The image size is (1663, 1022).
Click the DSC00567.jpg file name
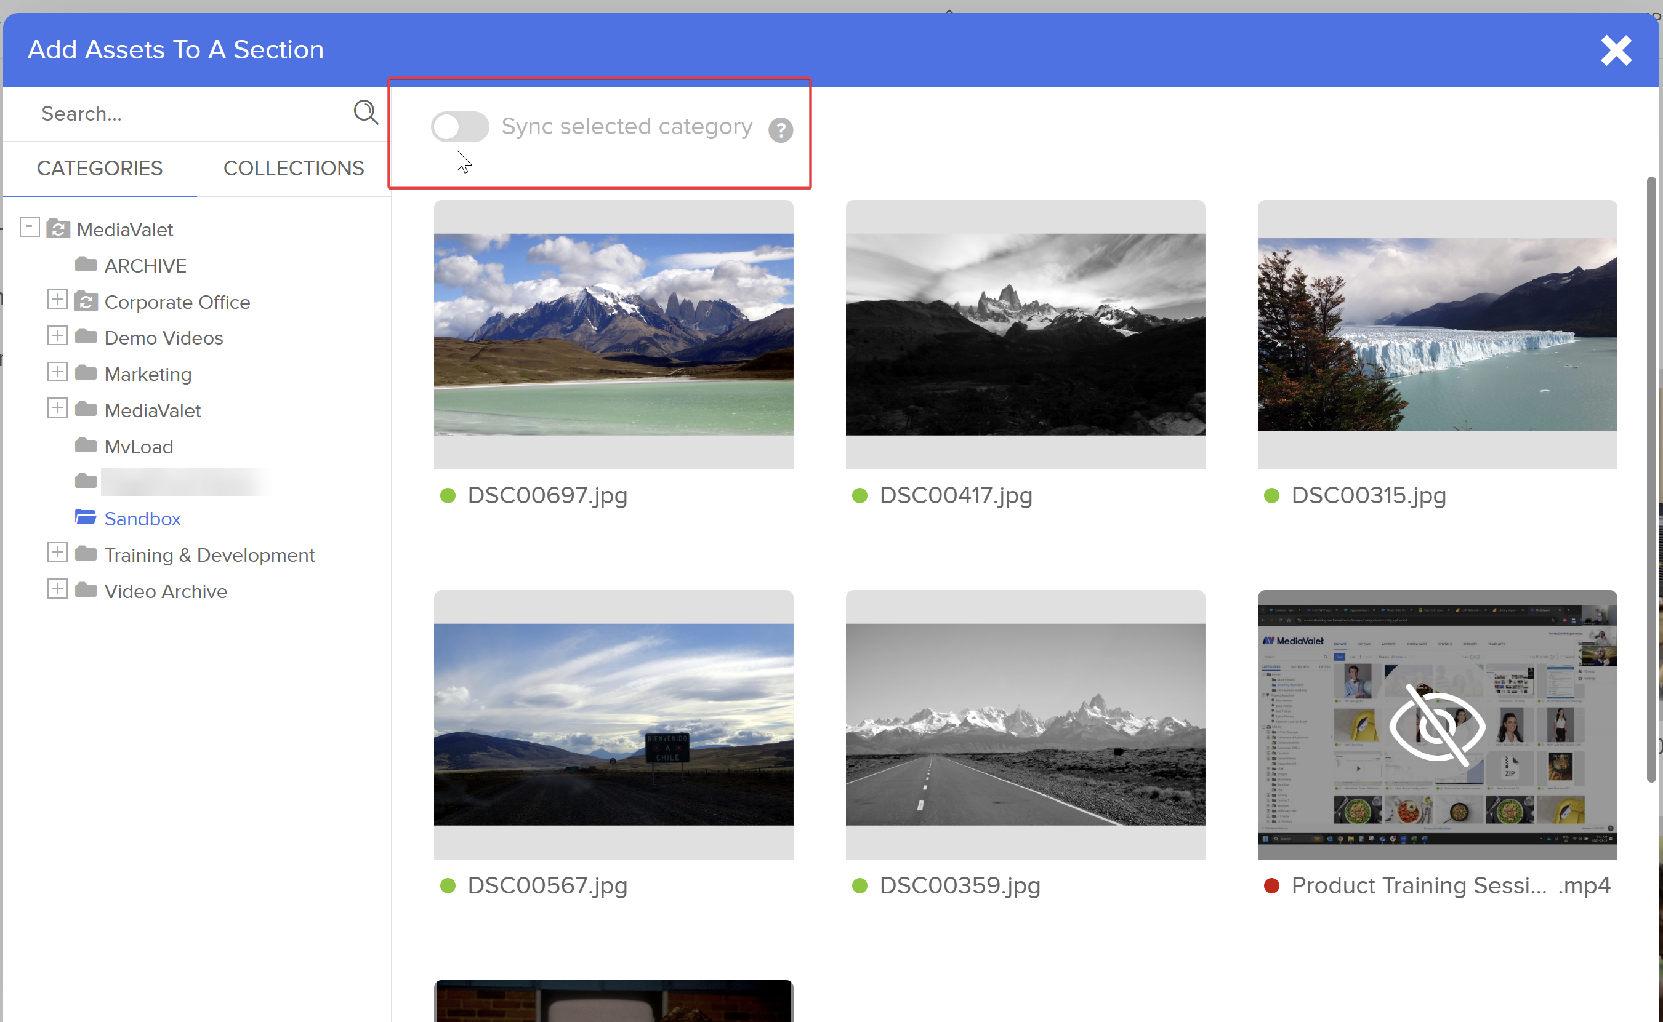[x=548, y=886]
